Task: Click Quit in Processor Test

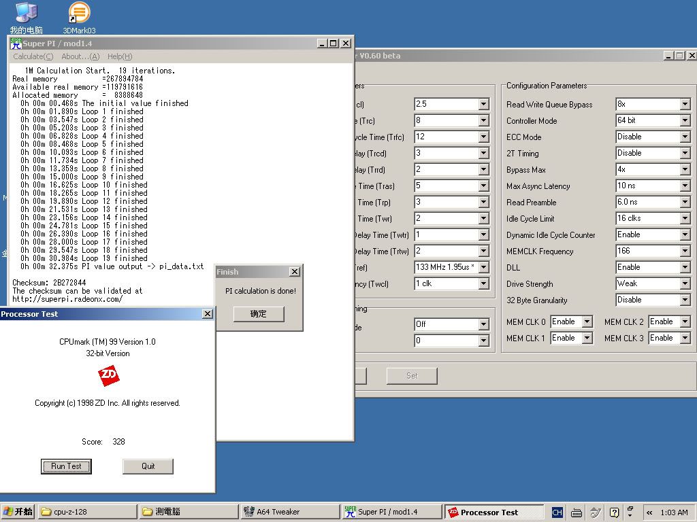Action: click(148, 466)
